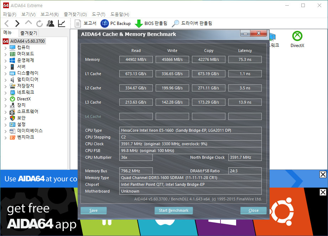This screenshot has height=236, width=328.
Task: Open the user manager people icon
Action: tap(50, 23)
